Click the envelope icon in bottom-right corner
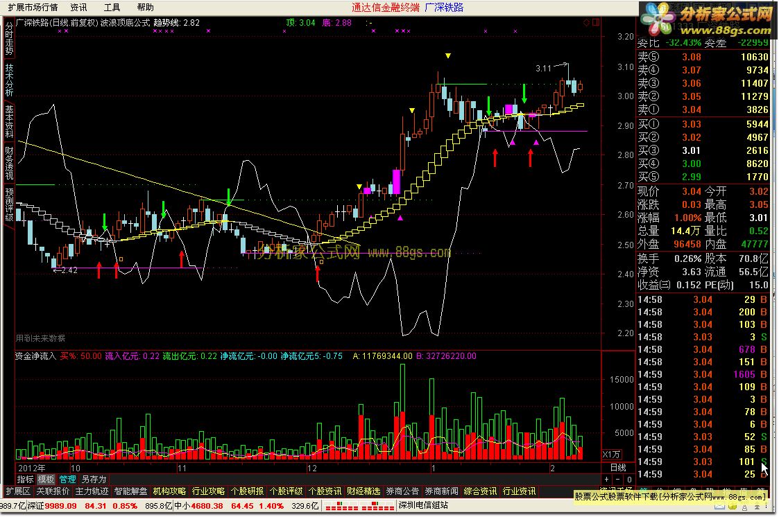Viewport: 779px width, 517px height. click(719, 506)
